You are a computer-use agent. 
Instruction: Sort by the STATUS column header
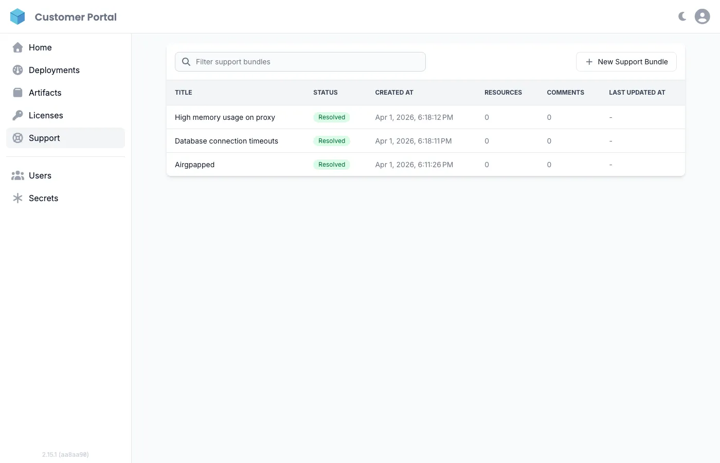[x=325, y=92]
